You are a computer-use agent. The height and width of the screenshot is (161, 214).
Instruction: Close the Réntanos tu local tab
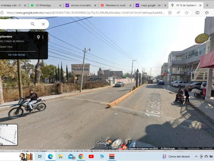point(130,5)
